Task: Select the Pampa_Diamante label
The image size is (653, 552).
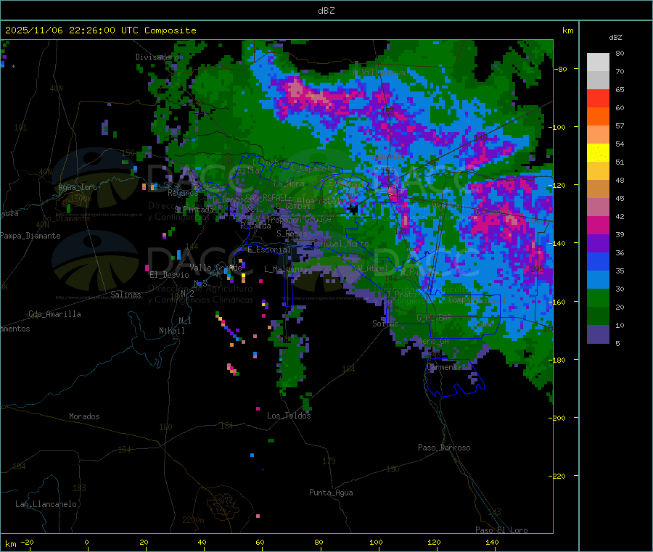Action: [30, 236]
